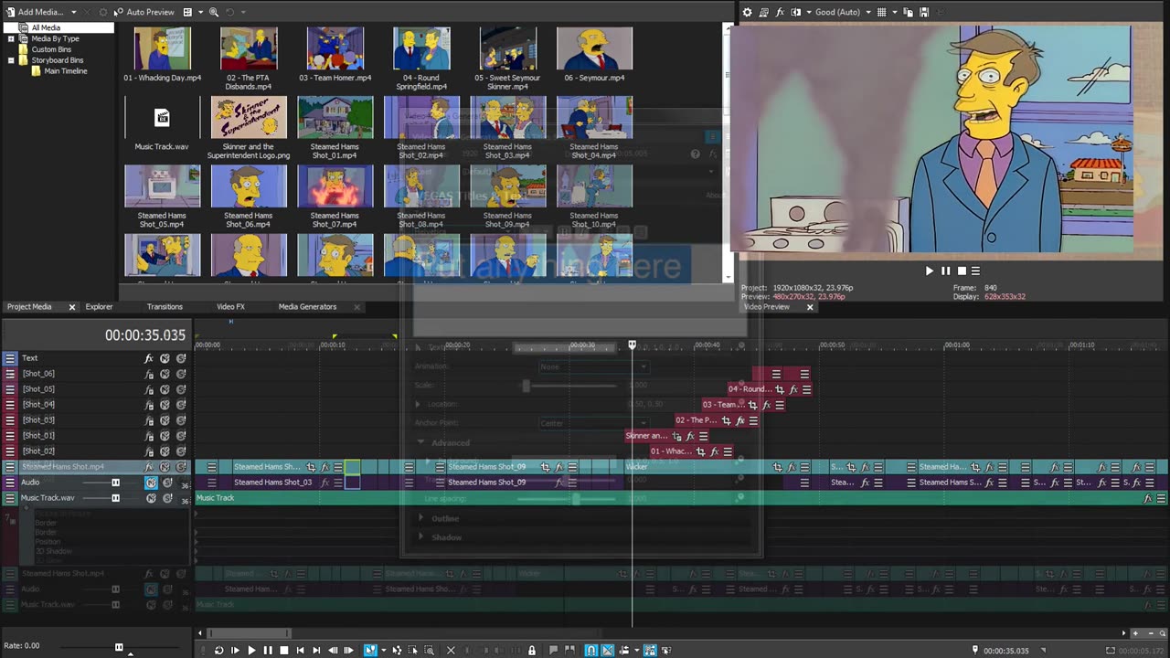
Task: Click the media search magnifier icon
Action: [x=214, y=12]
